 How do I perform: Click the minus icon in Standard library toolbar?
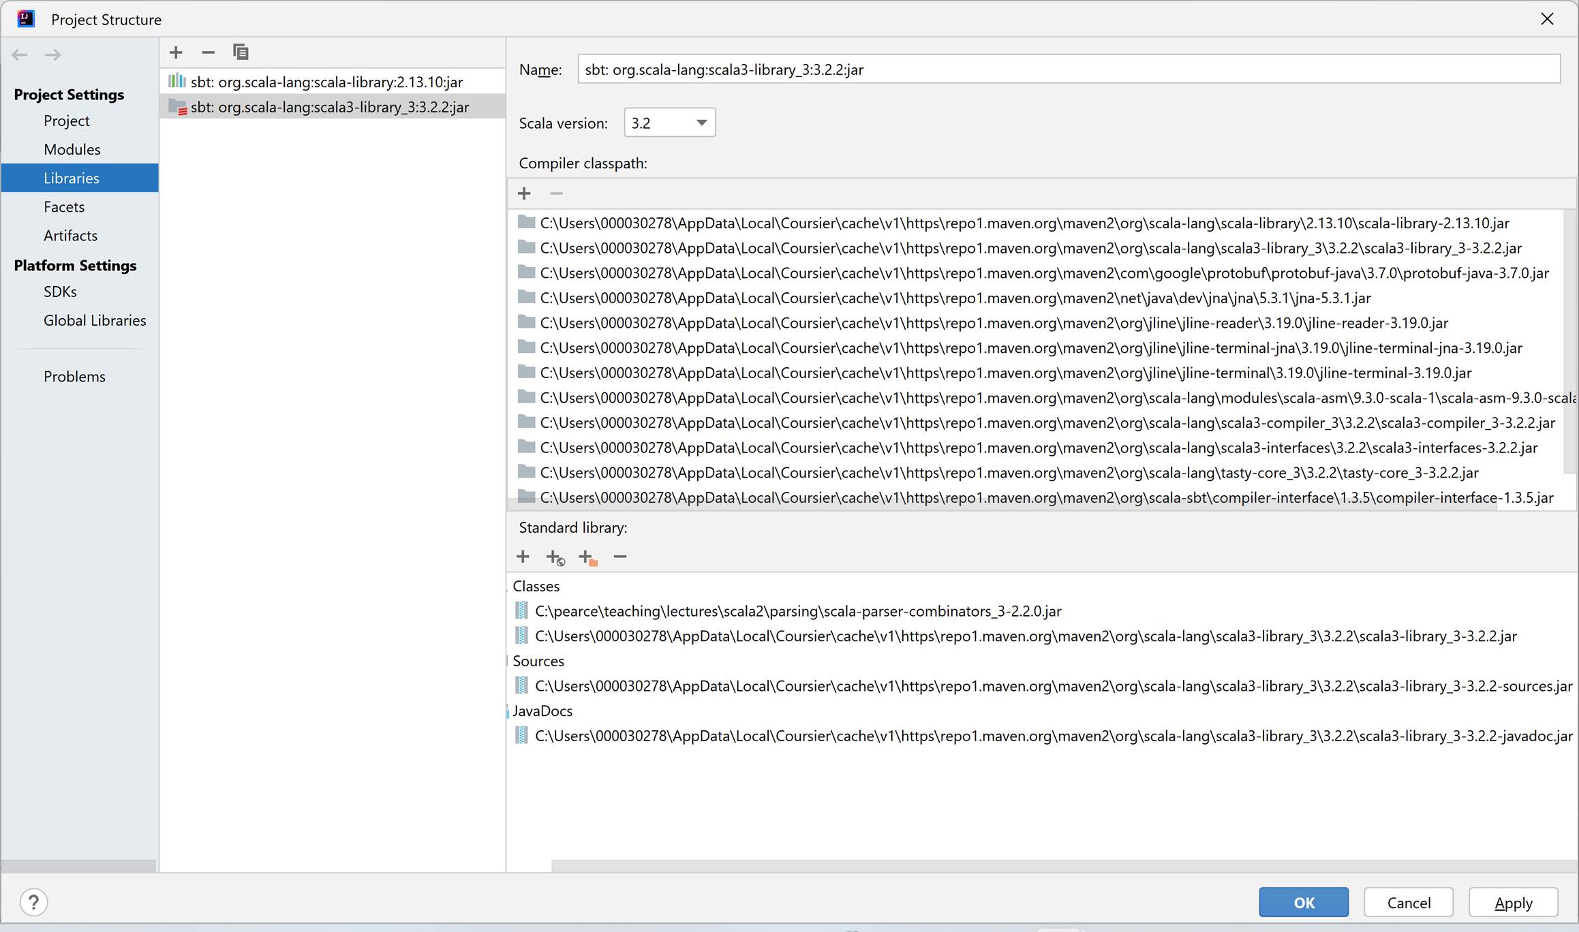[x=619, y=557]
